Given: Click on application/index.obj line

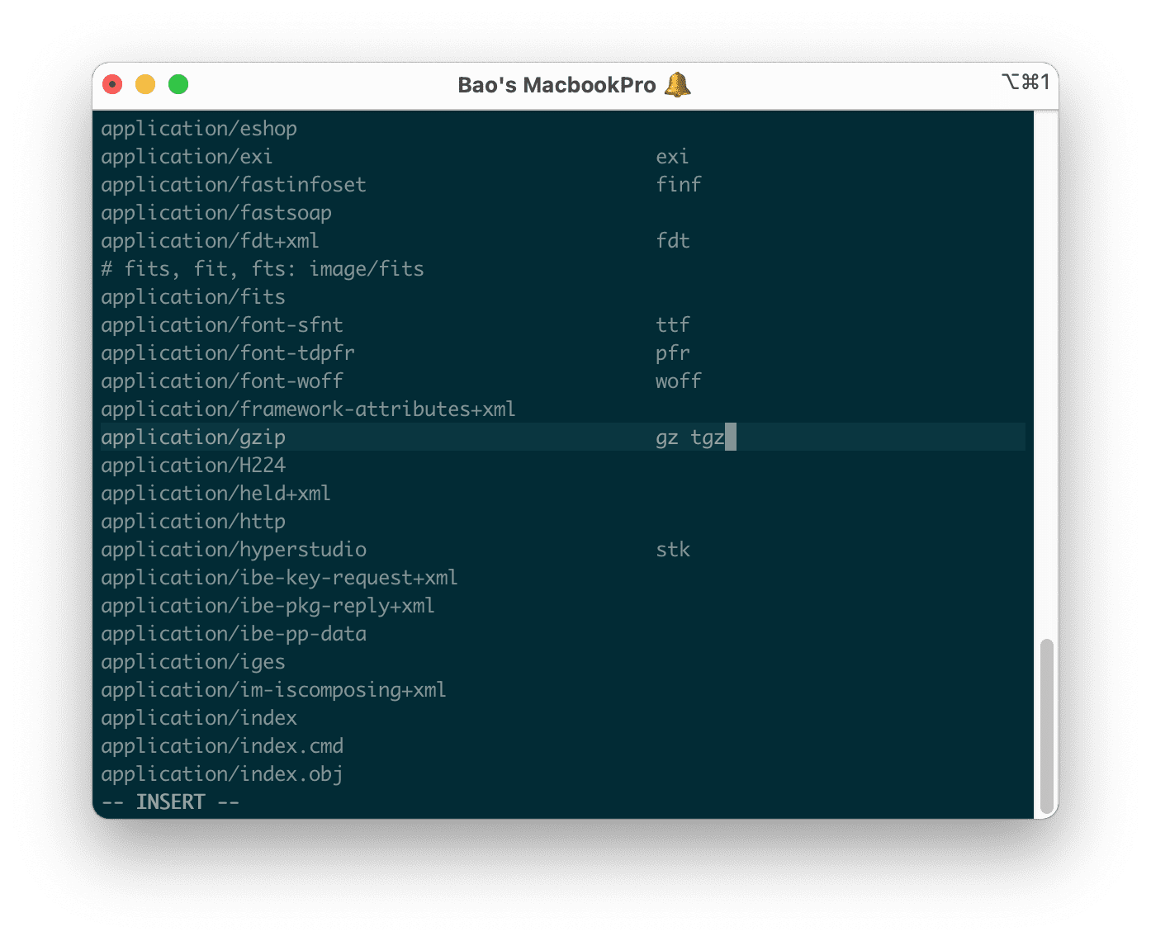Looking at the screenshot, I should pyautogui.click(x=222, y=774).
